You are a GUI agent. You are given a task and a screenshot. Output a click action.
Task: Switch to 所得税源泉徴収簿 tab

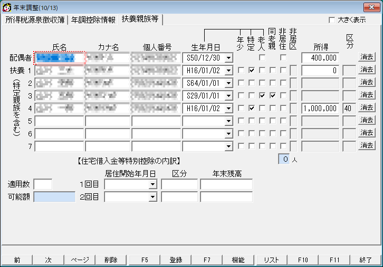pyautogui.click(x=35, y=20)
